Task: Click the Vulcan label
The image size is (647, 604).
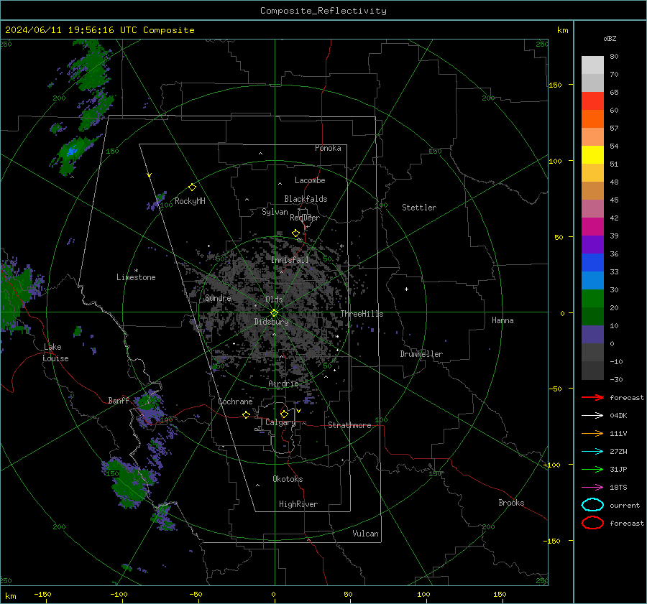Action: [366, 534]
